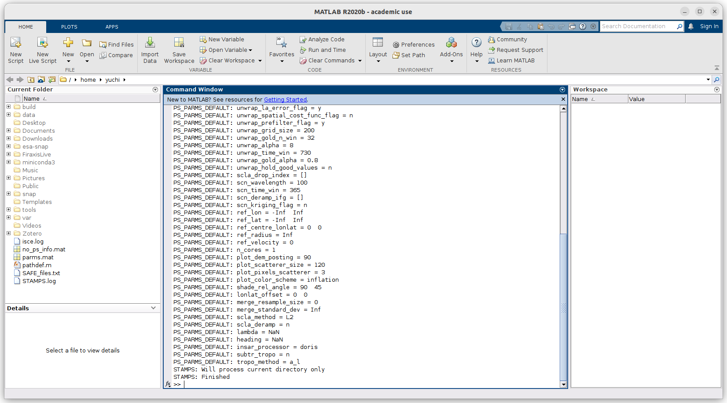This screenshot has width=727, height=403.
Task: Open Learn MATLAB
Action: click(x=511, y=61)
